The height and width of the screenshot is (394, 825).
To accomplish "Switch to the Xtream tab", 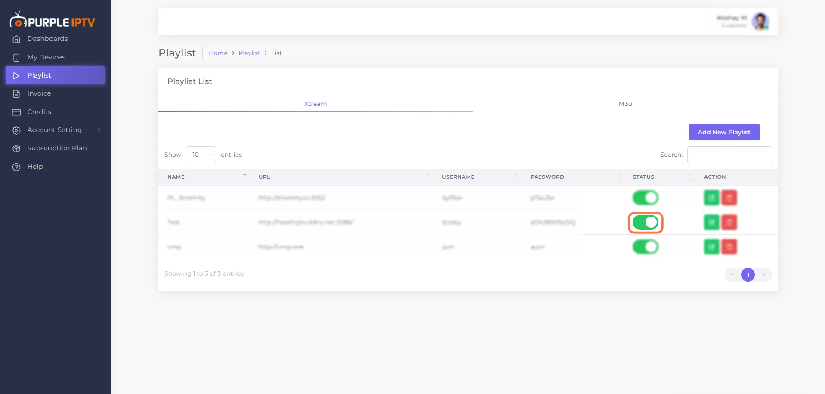I will pyautogui.click(x=315, y=104).
